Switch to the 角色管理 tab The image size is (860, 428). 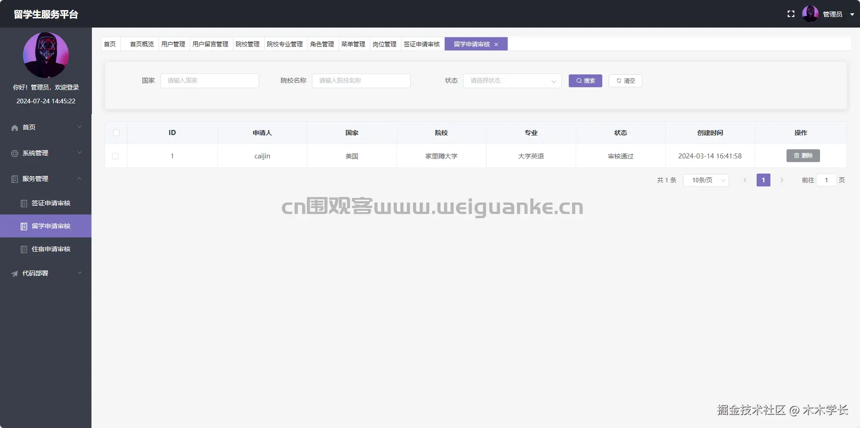point(322,44)
